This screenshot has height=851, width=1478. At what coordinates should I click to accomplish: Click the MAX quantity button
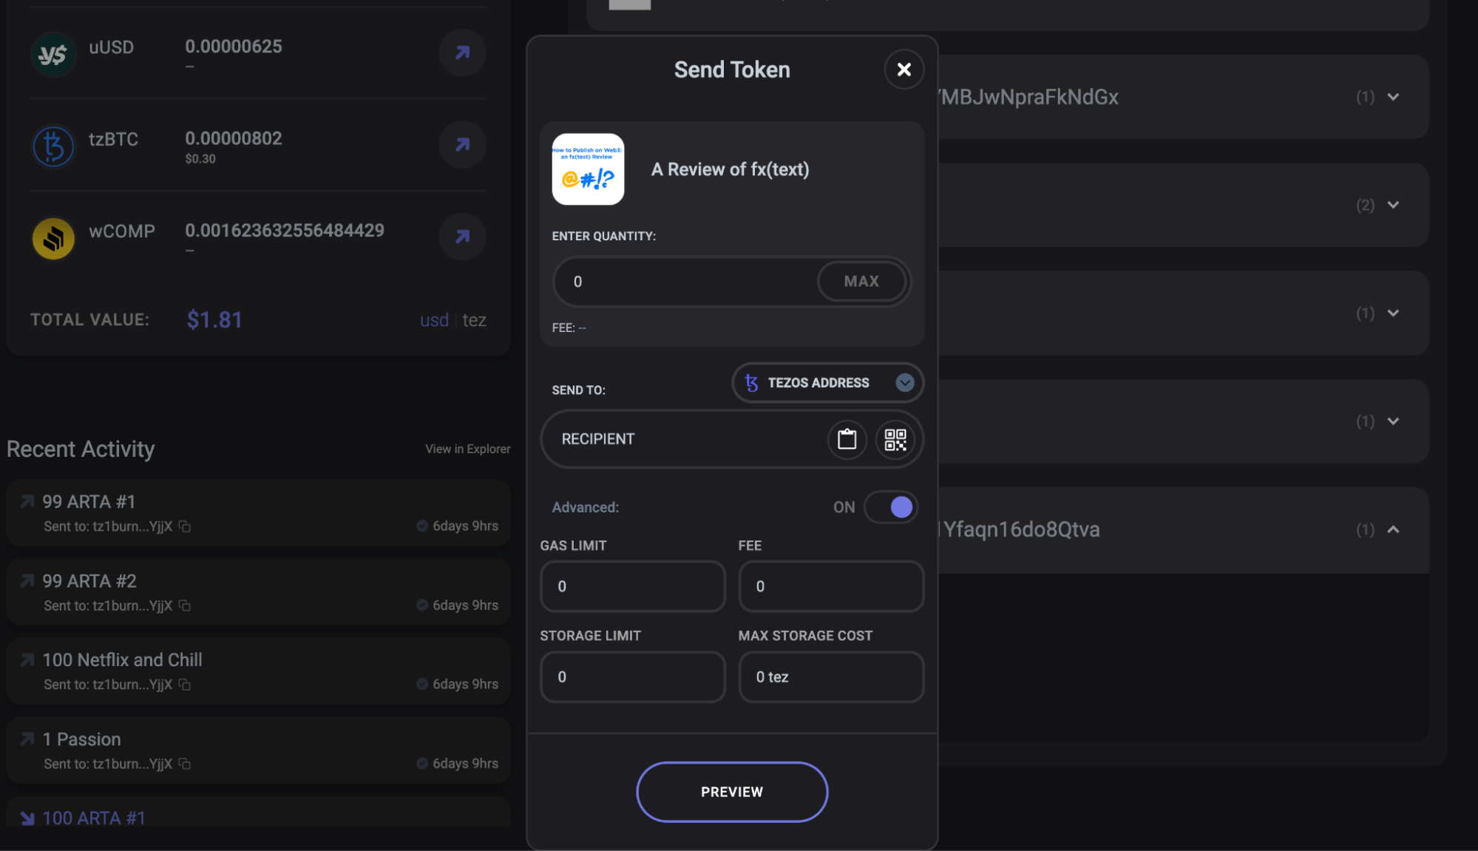[861, 282]
